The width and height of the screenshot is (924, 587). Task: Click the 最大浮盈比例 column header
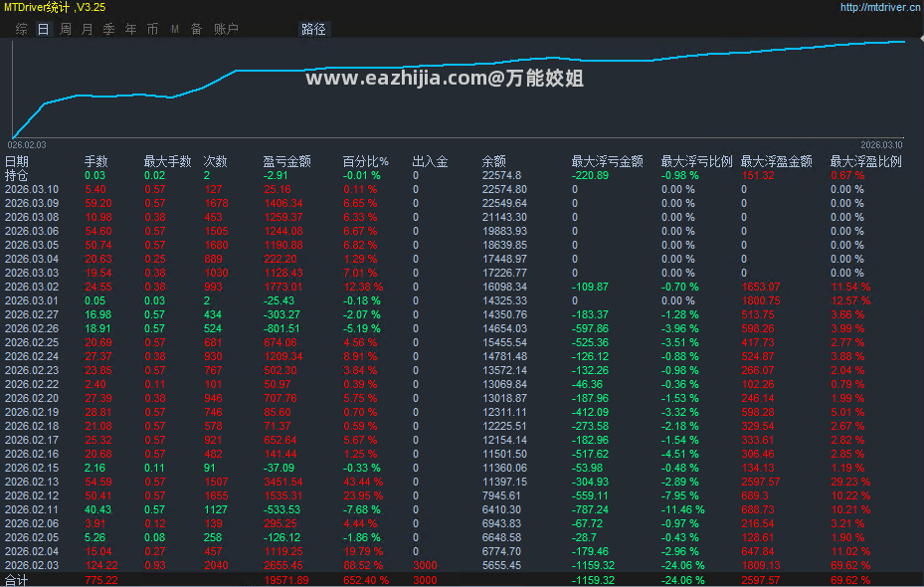[x=865, y=161]
